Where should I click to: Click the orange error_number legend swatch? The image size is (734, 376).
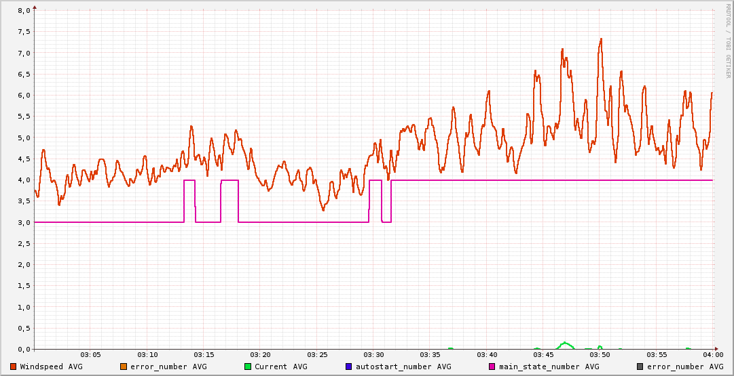click(x=124, y=367)
